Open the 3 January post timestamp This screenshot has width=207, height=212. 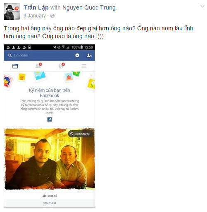[35, 16]
